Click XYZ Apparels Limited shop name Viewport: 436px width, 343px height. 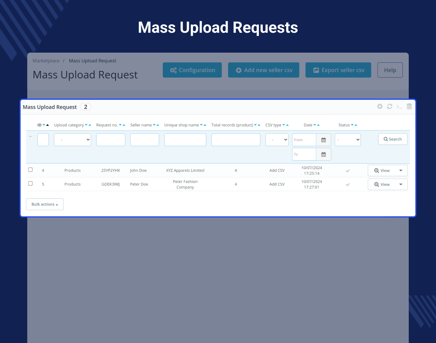pyautogui.click(x=185, y=170)
